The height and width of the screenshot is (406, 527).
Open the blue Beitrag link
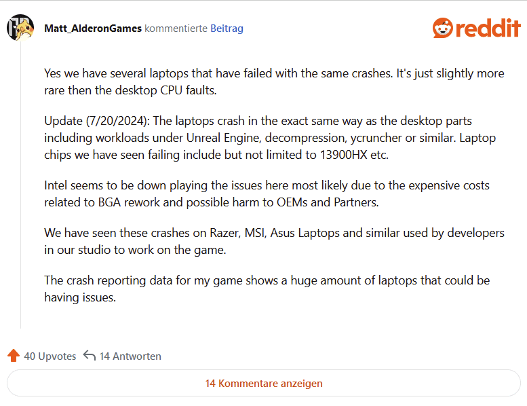[x=227, y=29]
